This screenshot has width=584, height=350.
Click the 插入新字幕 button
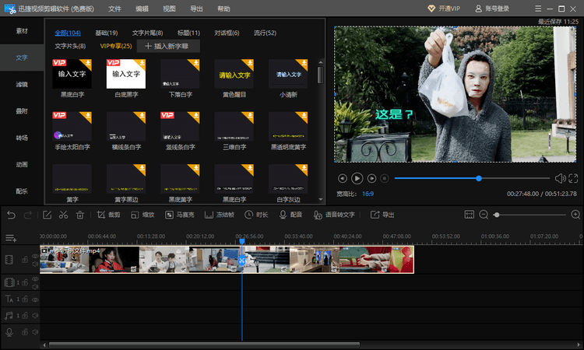click(168, 46)
